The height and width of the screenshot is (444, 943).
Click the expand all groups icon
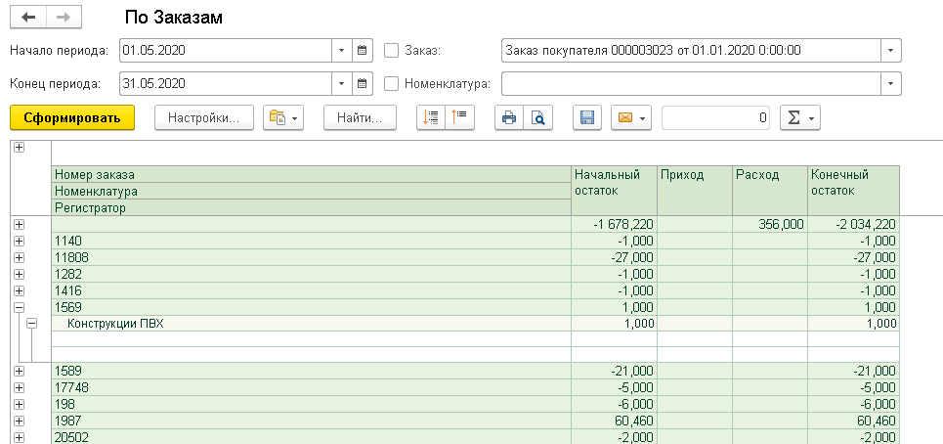(x=430, y=118)
